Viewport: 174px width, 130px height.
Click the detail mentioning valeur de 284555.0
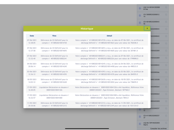point(109,73)
